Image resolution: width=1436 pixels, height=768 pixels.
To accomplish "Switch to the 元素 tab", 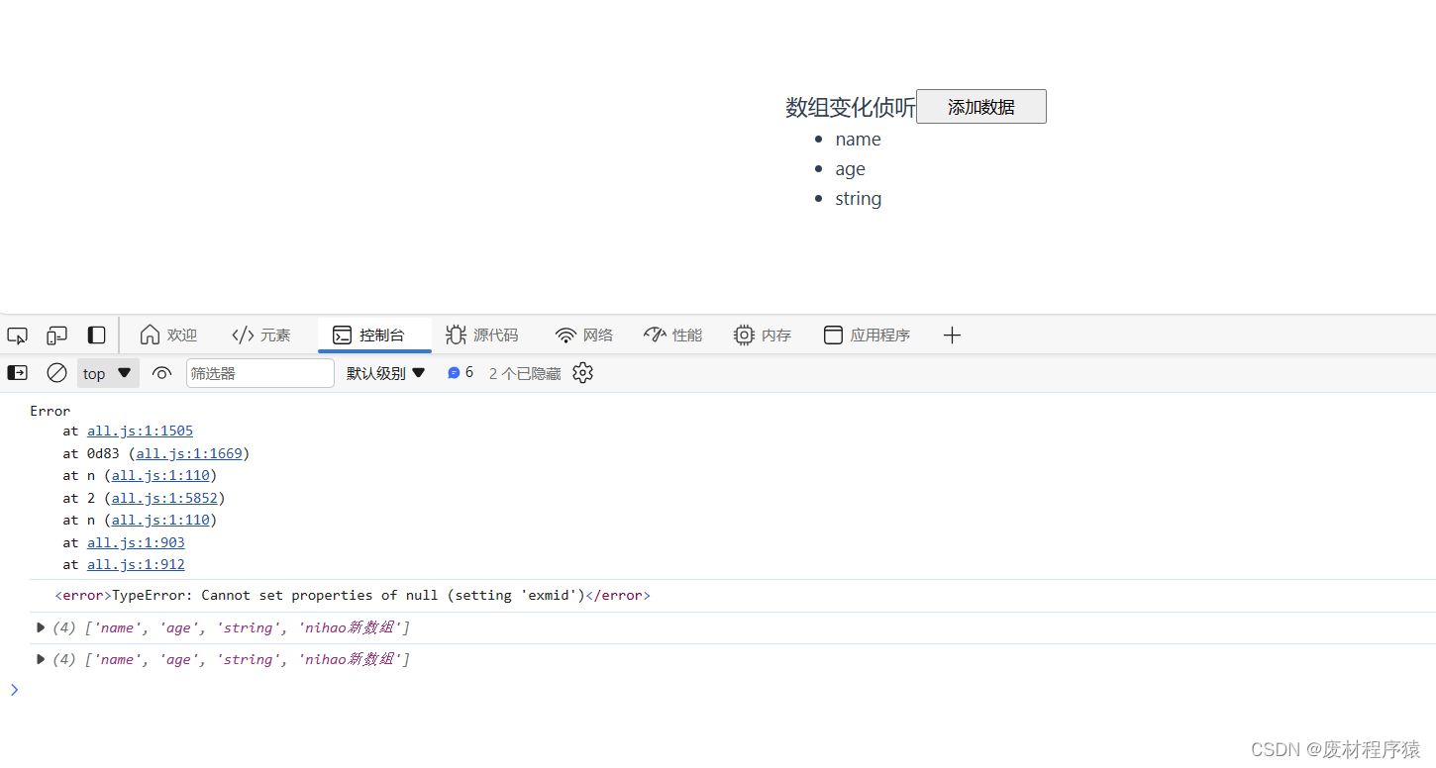I will 260,336.
